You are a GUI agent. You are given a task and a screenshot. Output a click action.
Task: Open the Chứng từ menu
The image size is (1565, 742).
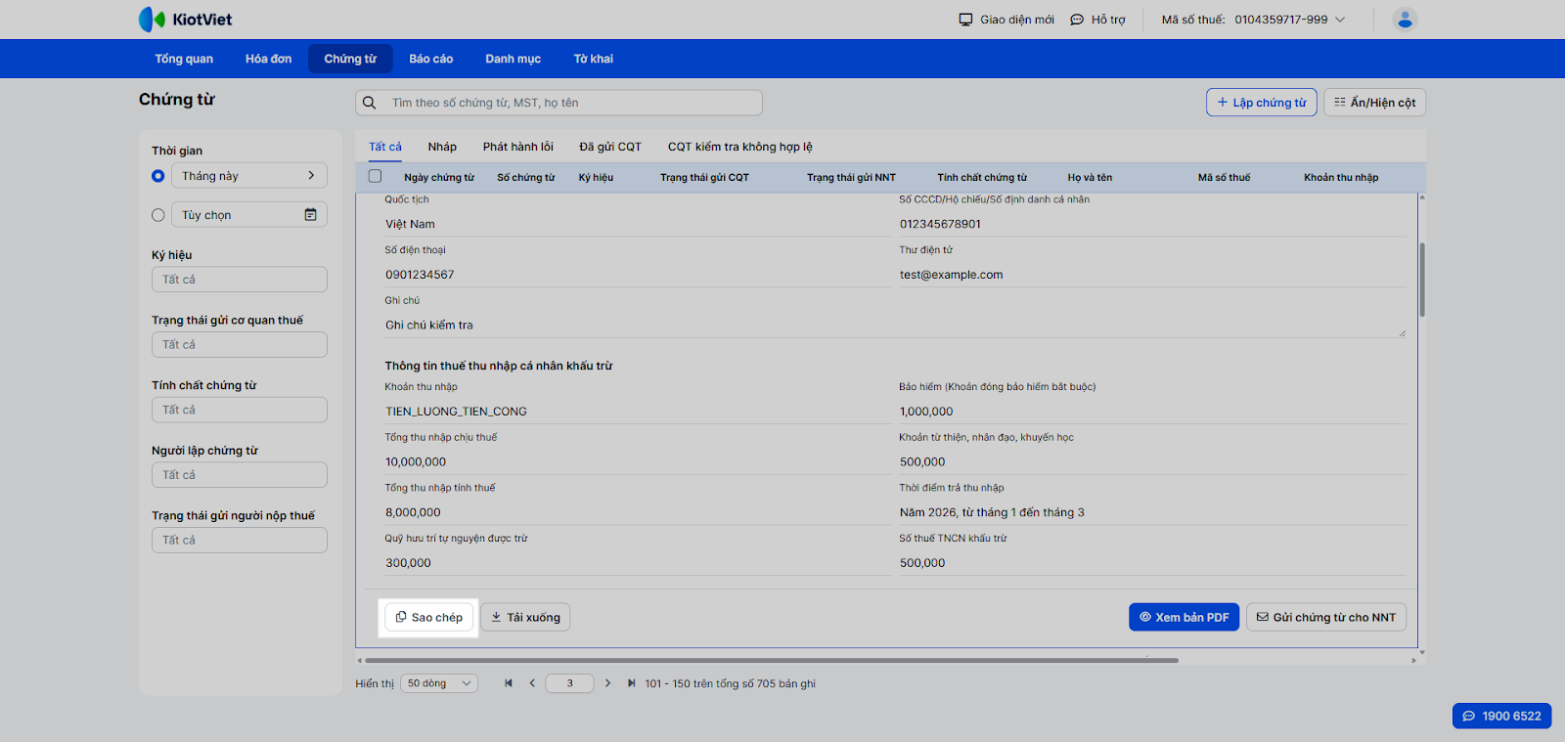350,59
